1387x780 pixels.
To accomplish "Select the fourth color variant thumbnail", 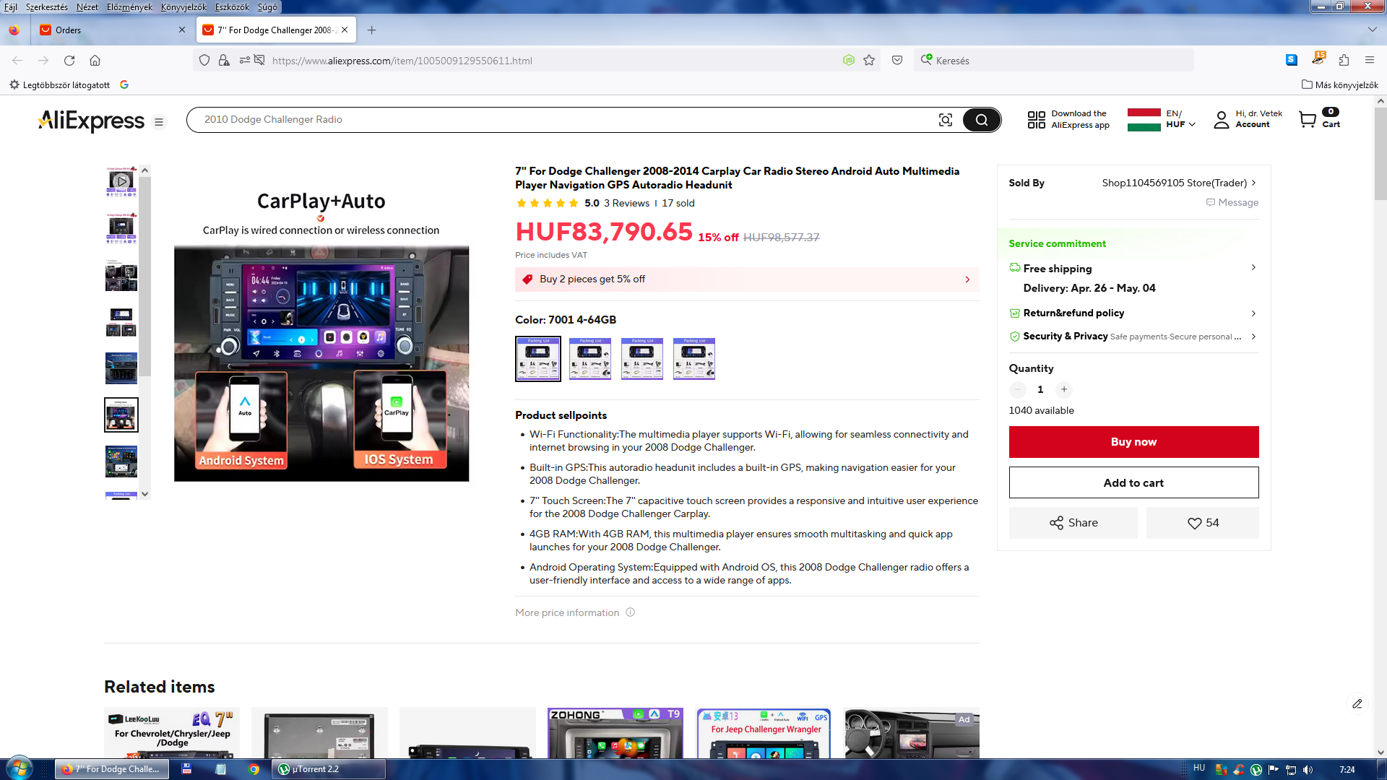I will (x=693, y=359).
